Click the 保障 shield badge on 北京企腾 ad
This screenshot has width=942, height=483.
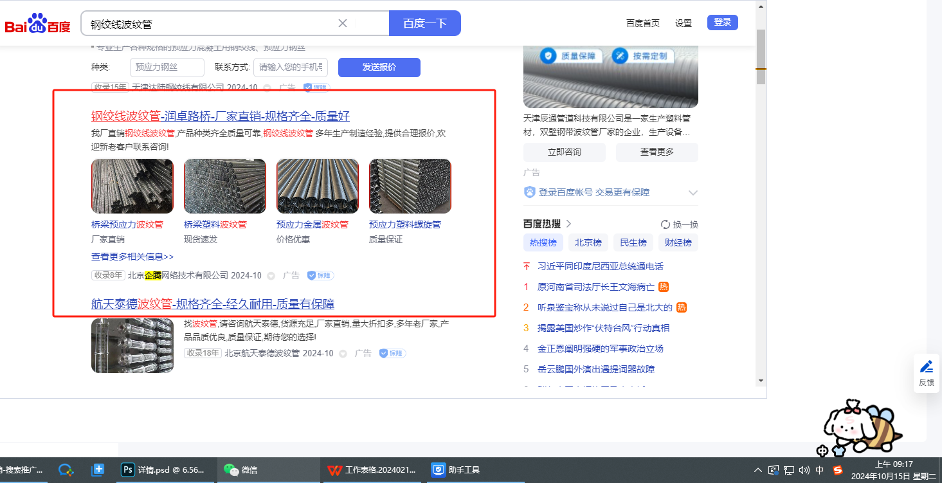click(x=320, y=275)
